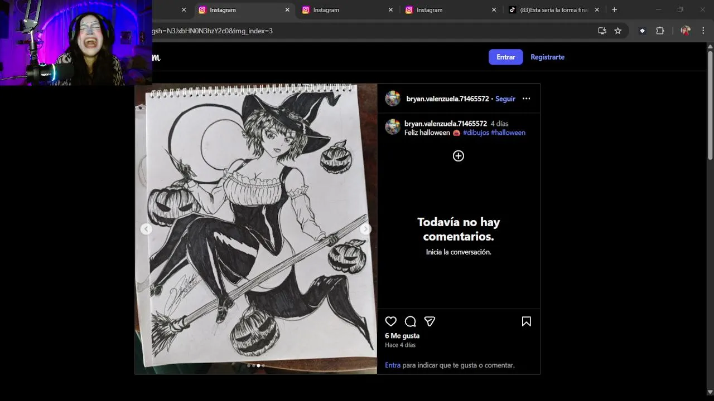Viewport: 714px width, 401px height.
Task: Open the Registrarte link
Action: (x=547, y=57)
